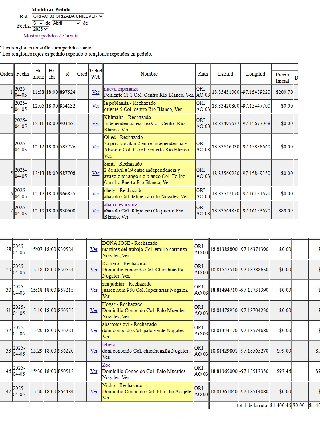320x434 pixels.
Task: Click Ver for abarrotes ovi order
Action: pyautogui.click(x=94, y=331)
